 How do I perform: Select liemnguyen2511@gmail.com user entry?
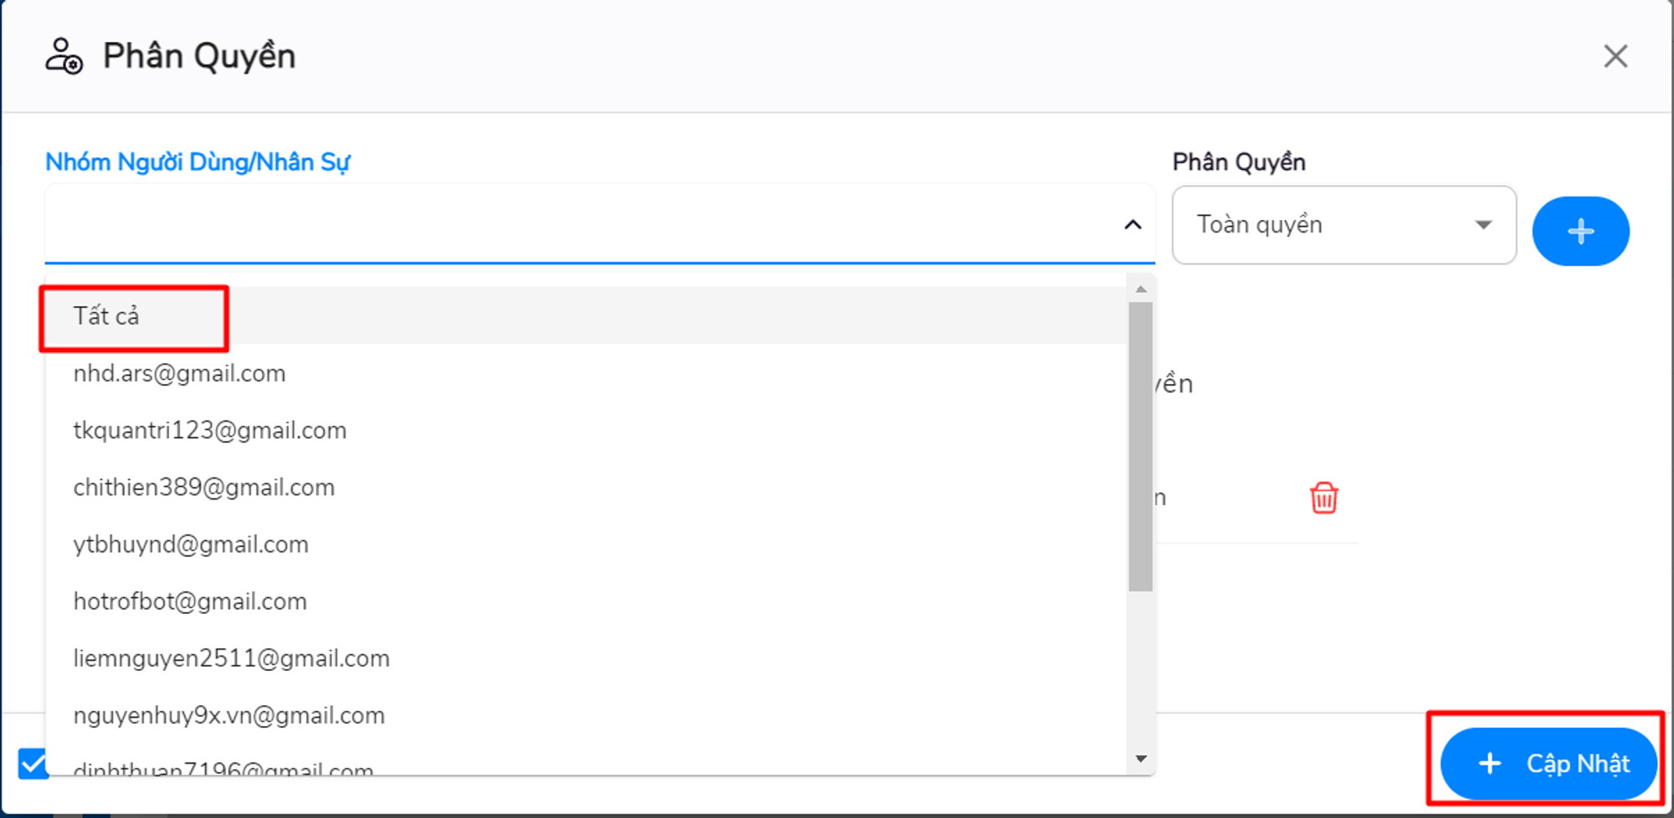[x=231, y=658]
